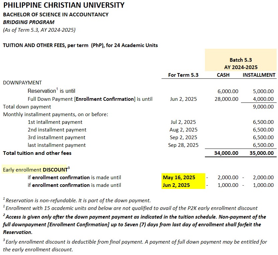
Task: Select the 1,000.00 cash discount amount
Action: pos(228,185)
